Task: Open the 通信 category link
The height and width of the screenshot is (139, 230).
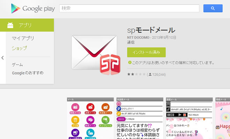Action: [131, 42]
